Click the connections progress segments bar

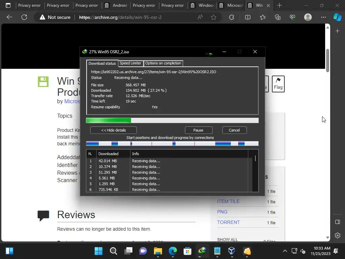click(172, 144)
